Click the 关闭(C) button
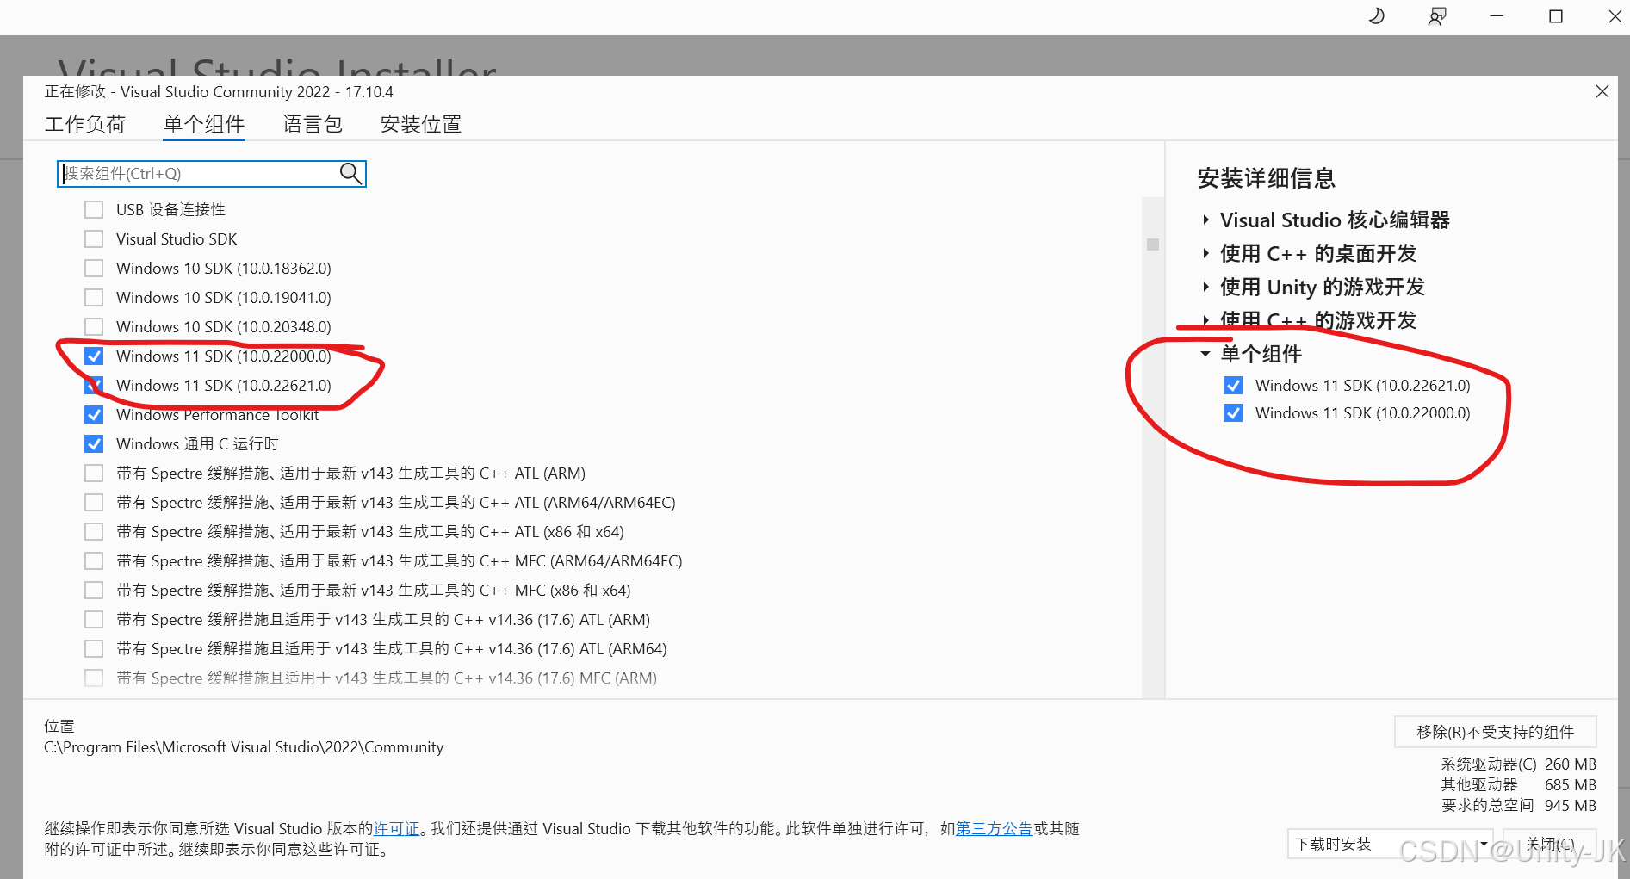The height and width of the screenshot is (879, 1630). click(x=1550, y=844)
